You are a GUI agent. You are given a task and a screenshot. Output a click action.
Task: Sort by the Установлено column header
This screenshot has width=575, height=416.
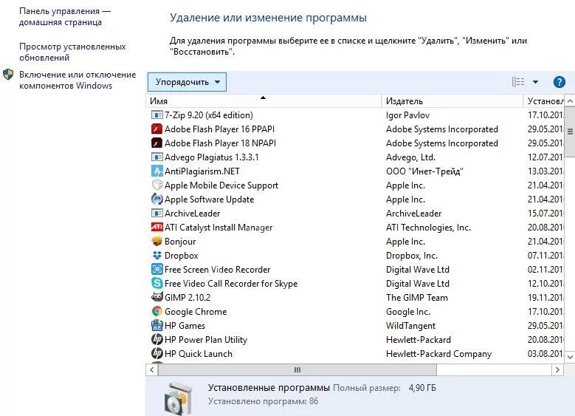pyautogui.click(x=544, y=101)
